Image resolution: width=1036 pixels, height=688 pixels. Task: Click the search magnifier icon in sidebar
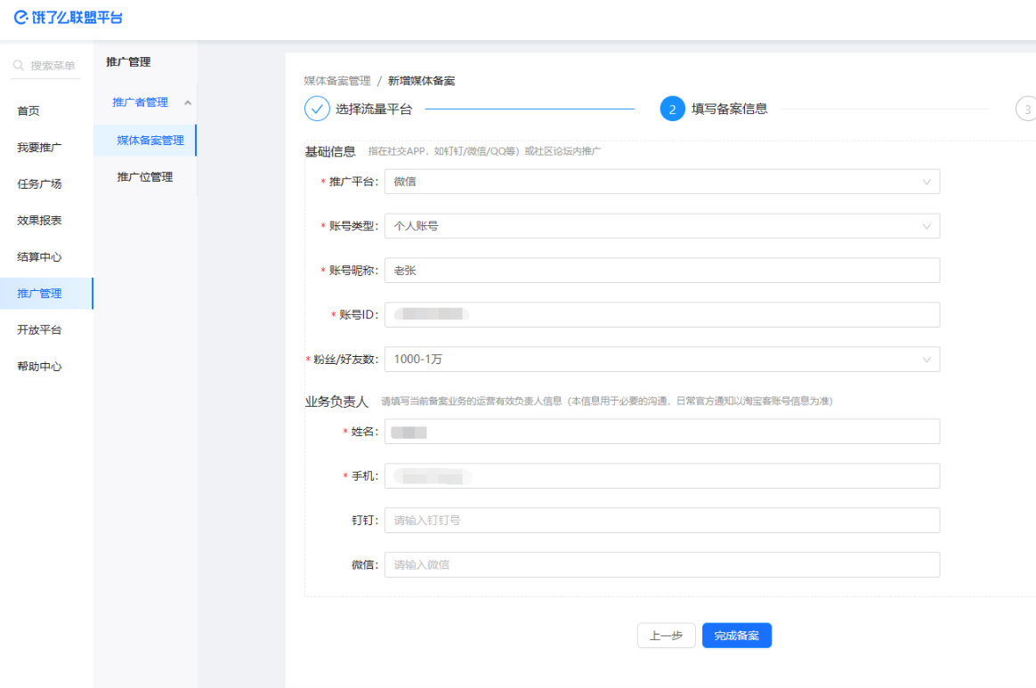(19, 66)
